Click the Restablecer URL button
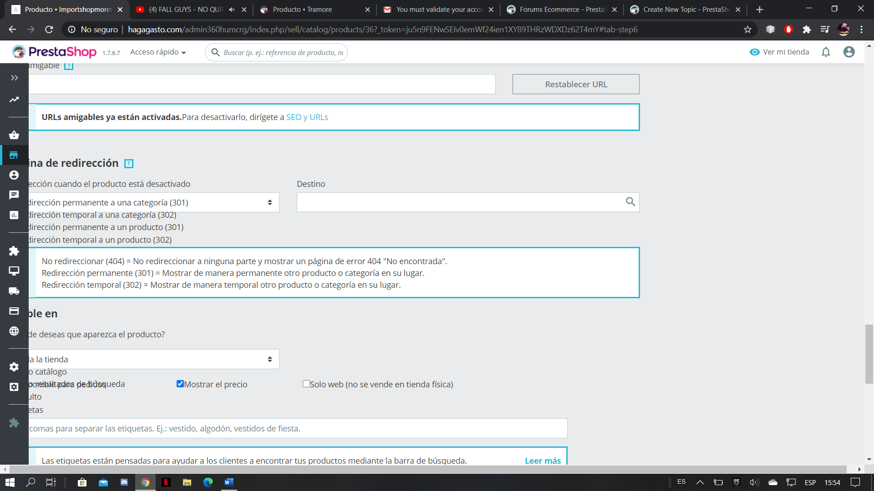 pos(576,84)
